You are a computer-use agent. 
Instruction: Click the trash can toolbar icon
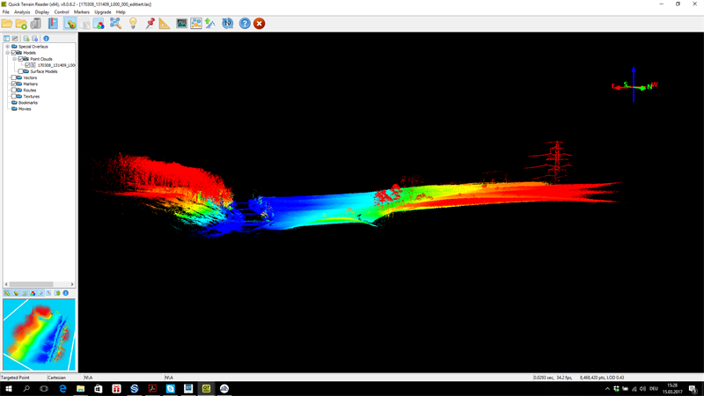pyautogui.click(x=36, y=24)
